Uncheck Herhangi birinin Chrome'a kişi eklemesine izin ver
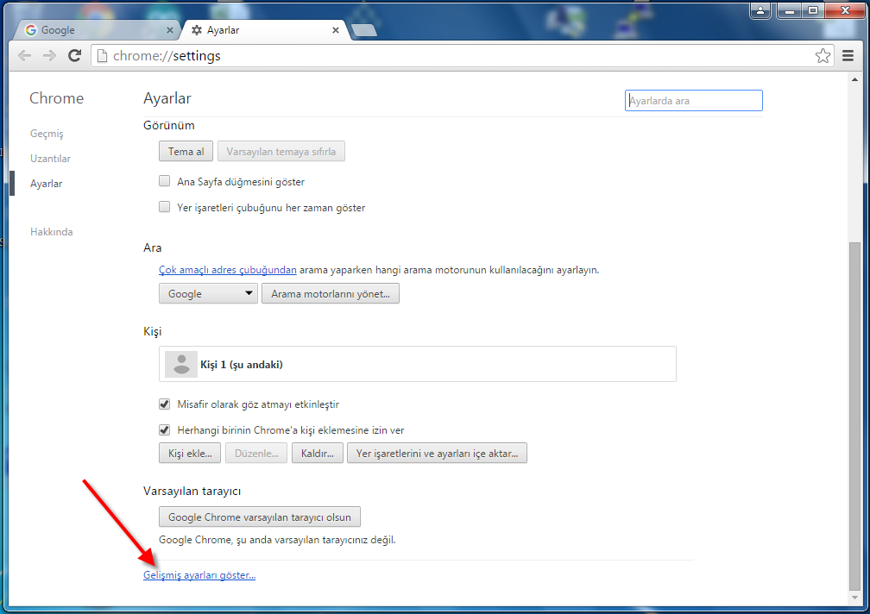The height and width of the screenshot is (614, 870). pos(164,429)
